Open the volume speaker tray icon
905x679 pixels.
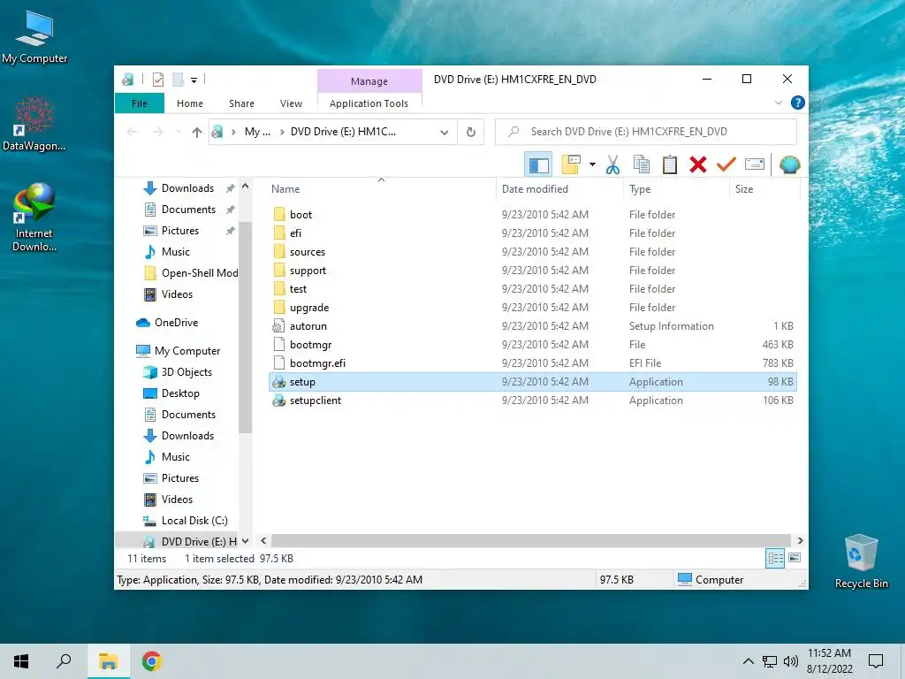(x=790, y=661)
